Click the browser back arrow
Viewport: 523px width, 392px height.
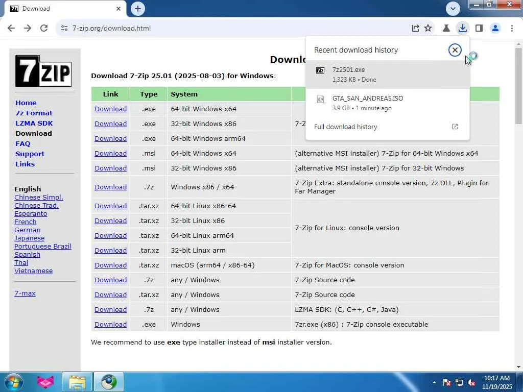tap(11, 29)
